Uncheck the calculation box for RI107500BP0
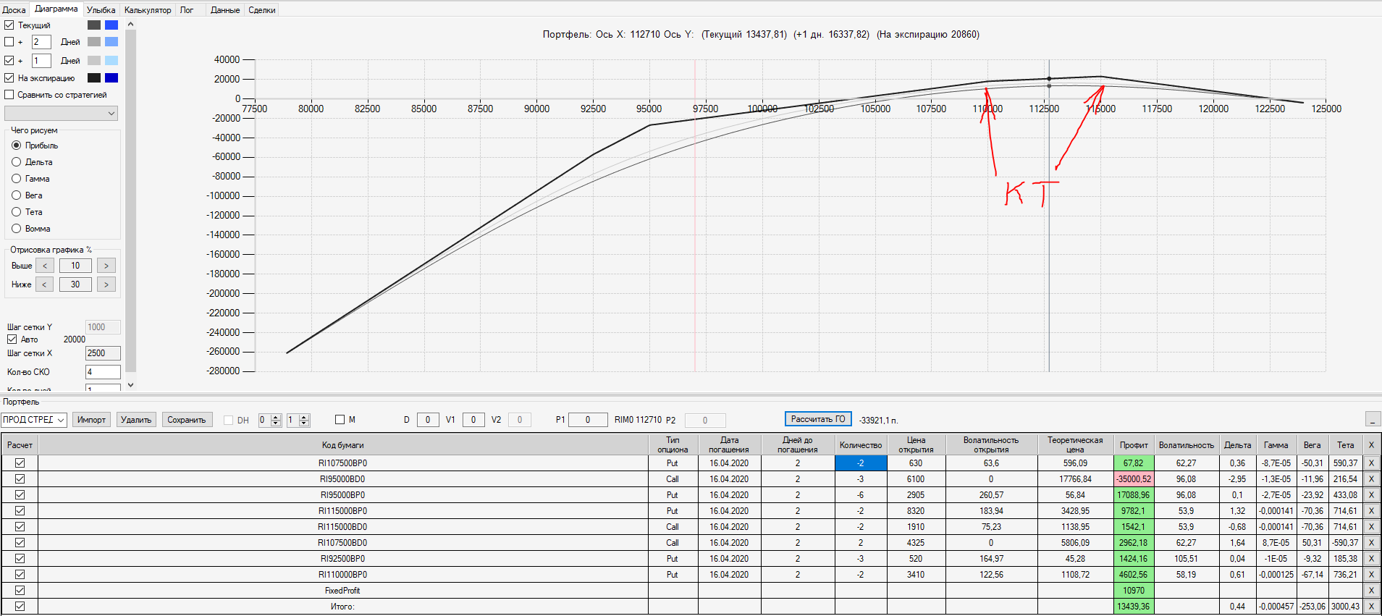 pos(20,463)
